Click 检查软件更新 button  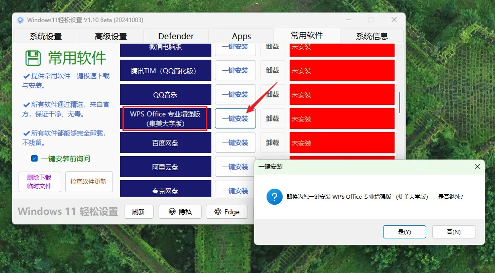coord(89,182)
